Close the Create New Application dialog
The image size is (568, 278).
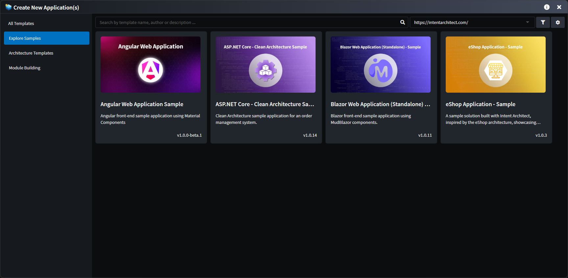559,7
